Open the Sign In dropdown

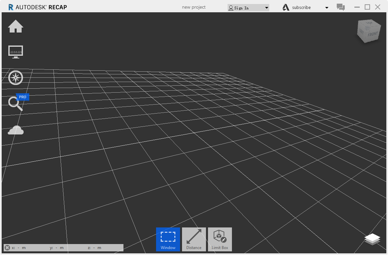(x=248, y=8)
